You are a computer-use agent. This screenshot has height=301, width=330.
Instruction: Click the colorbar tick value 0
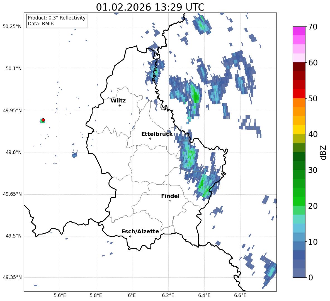[x=310, y=277]
